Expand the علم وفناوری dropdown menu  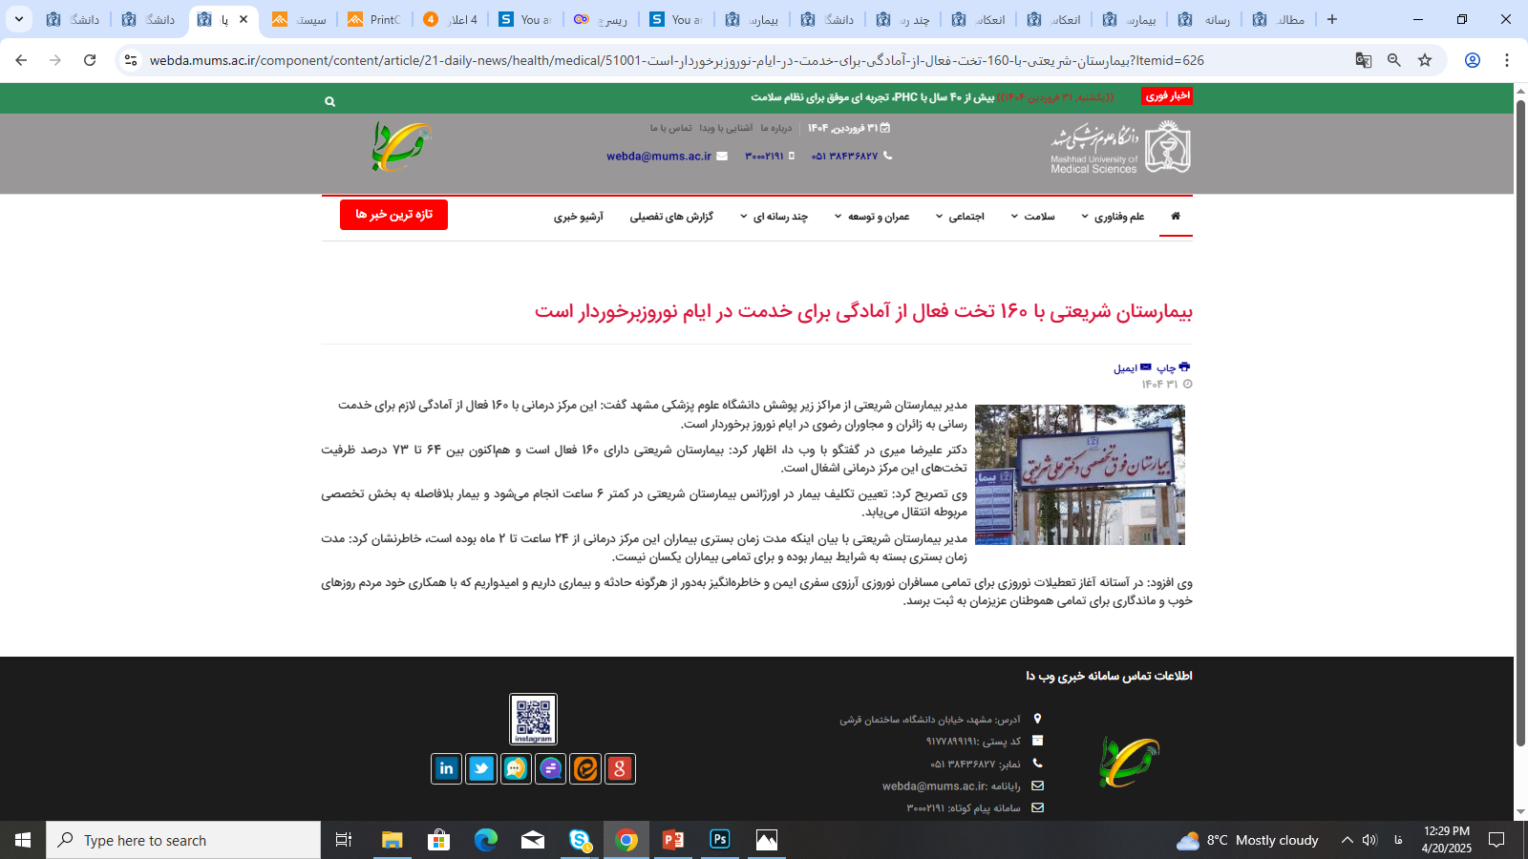tap(1113, 217)
